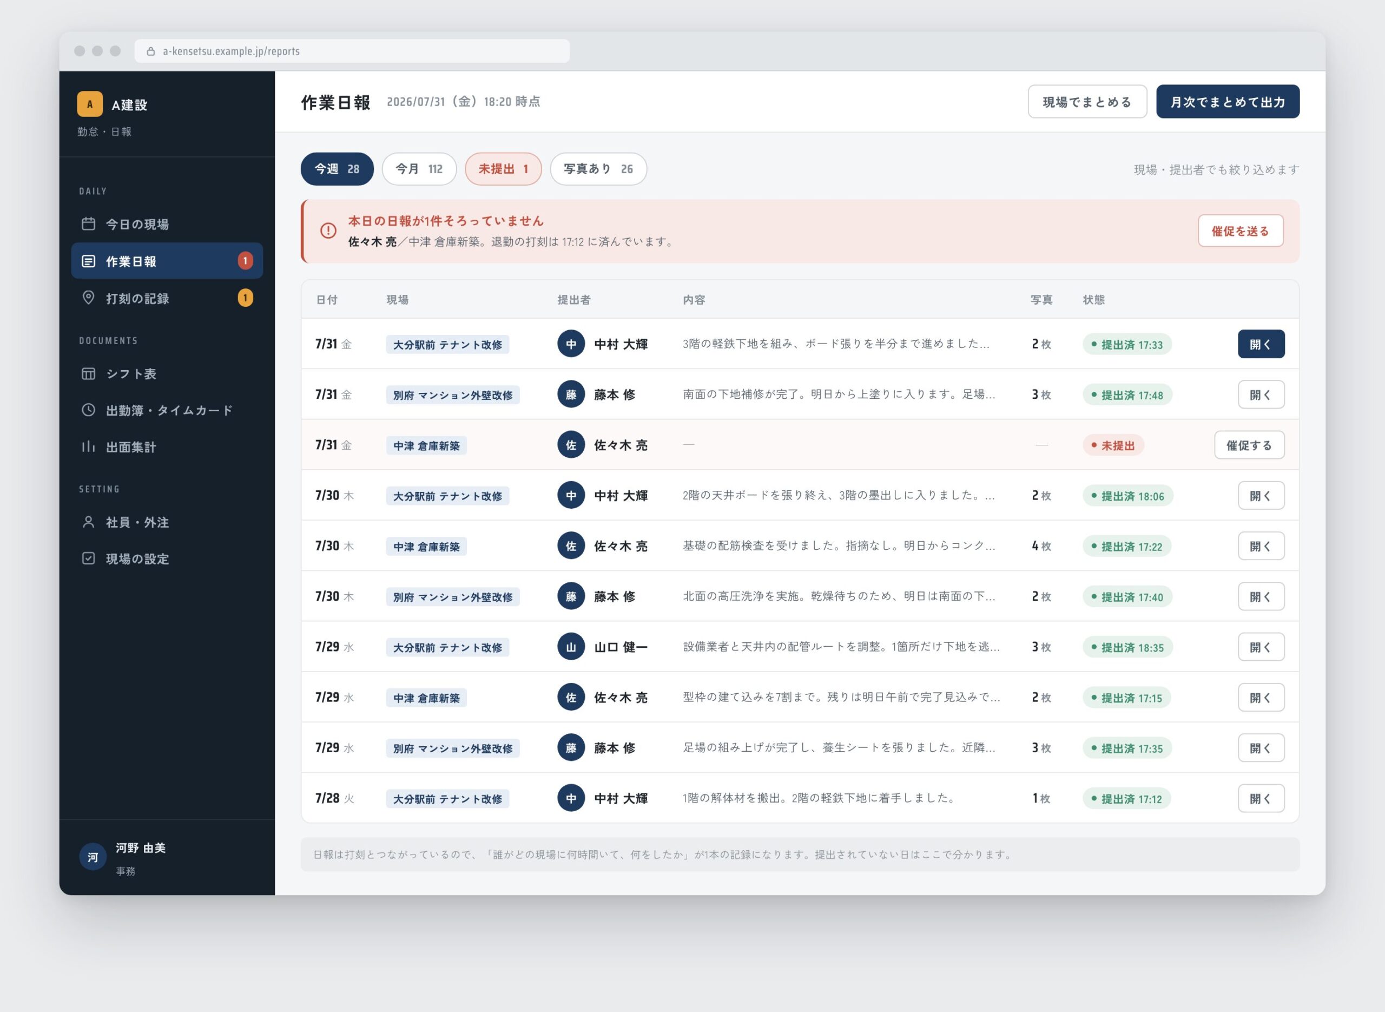This screenshot has height=1012, width=1385.
Task: Click 中村 大輝 avatar in the 7/30 row
Action: [571, 495]
